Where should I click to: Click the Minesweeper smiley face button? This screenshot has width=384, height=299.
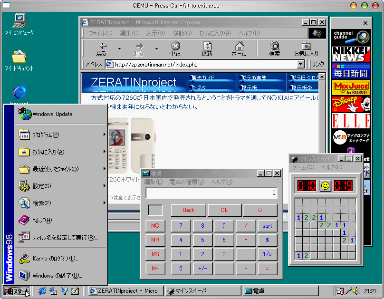[325, 185]
